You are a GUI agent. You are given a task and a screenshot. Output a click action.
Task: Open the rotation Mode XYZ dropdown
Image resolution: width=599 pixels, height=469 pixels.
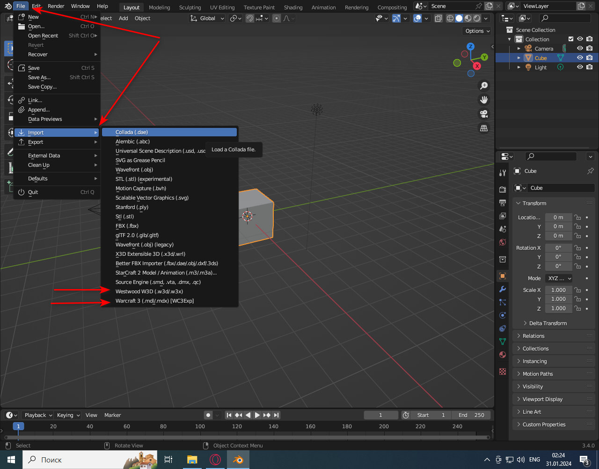[x=559, y=278]
